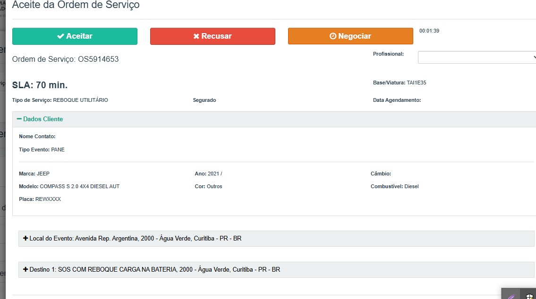Open the Profissional dropdown
This screenshot has width=536, height=299.
point(476,58)
